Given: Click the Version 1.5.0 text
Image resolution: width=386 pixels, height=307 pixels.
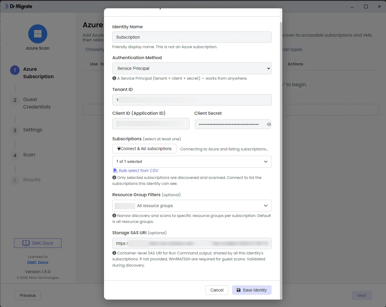Looking at the screenshot, I should (x=38, y=272).
